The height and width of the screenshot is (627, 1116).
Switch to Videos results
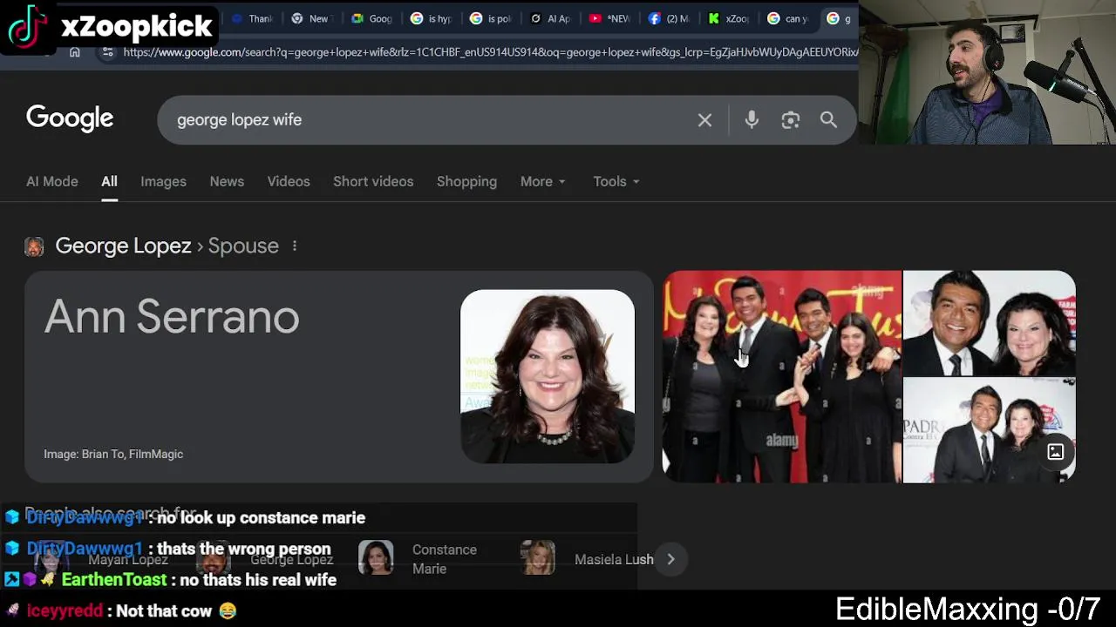click(x=289, y=181)
